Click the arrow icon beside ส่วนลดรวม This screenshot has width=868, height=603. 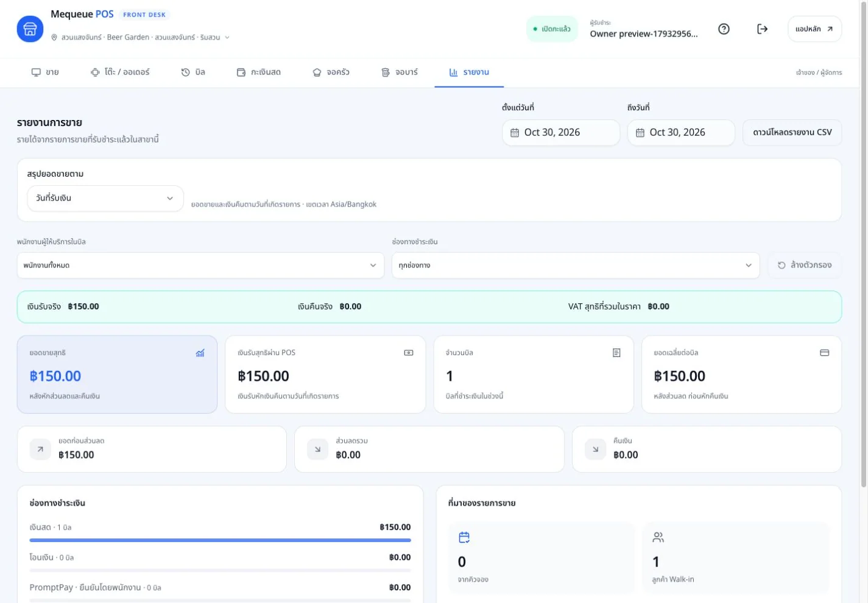click(317, 450)
